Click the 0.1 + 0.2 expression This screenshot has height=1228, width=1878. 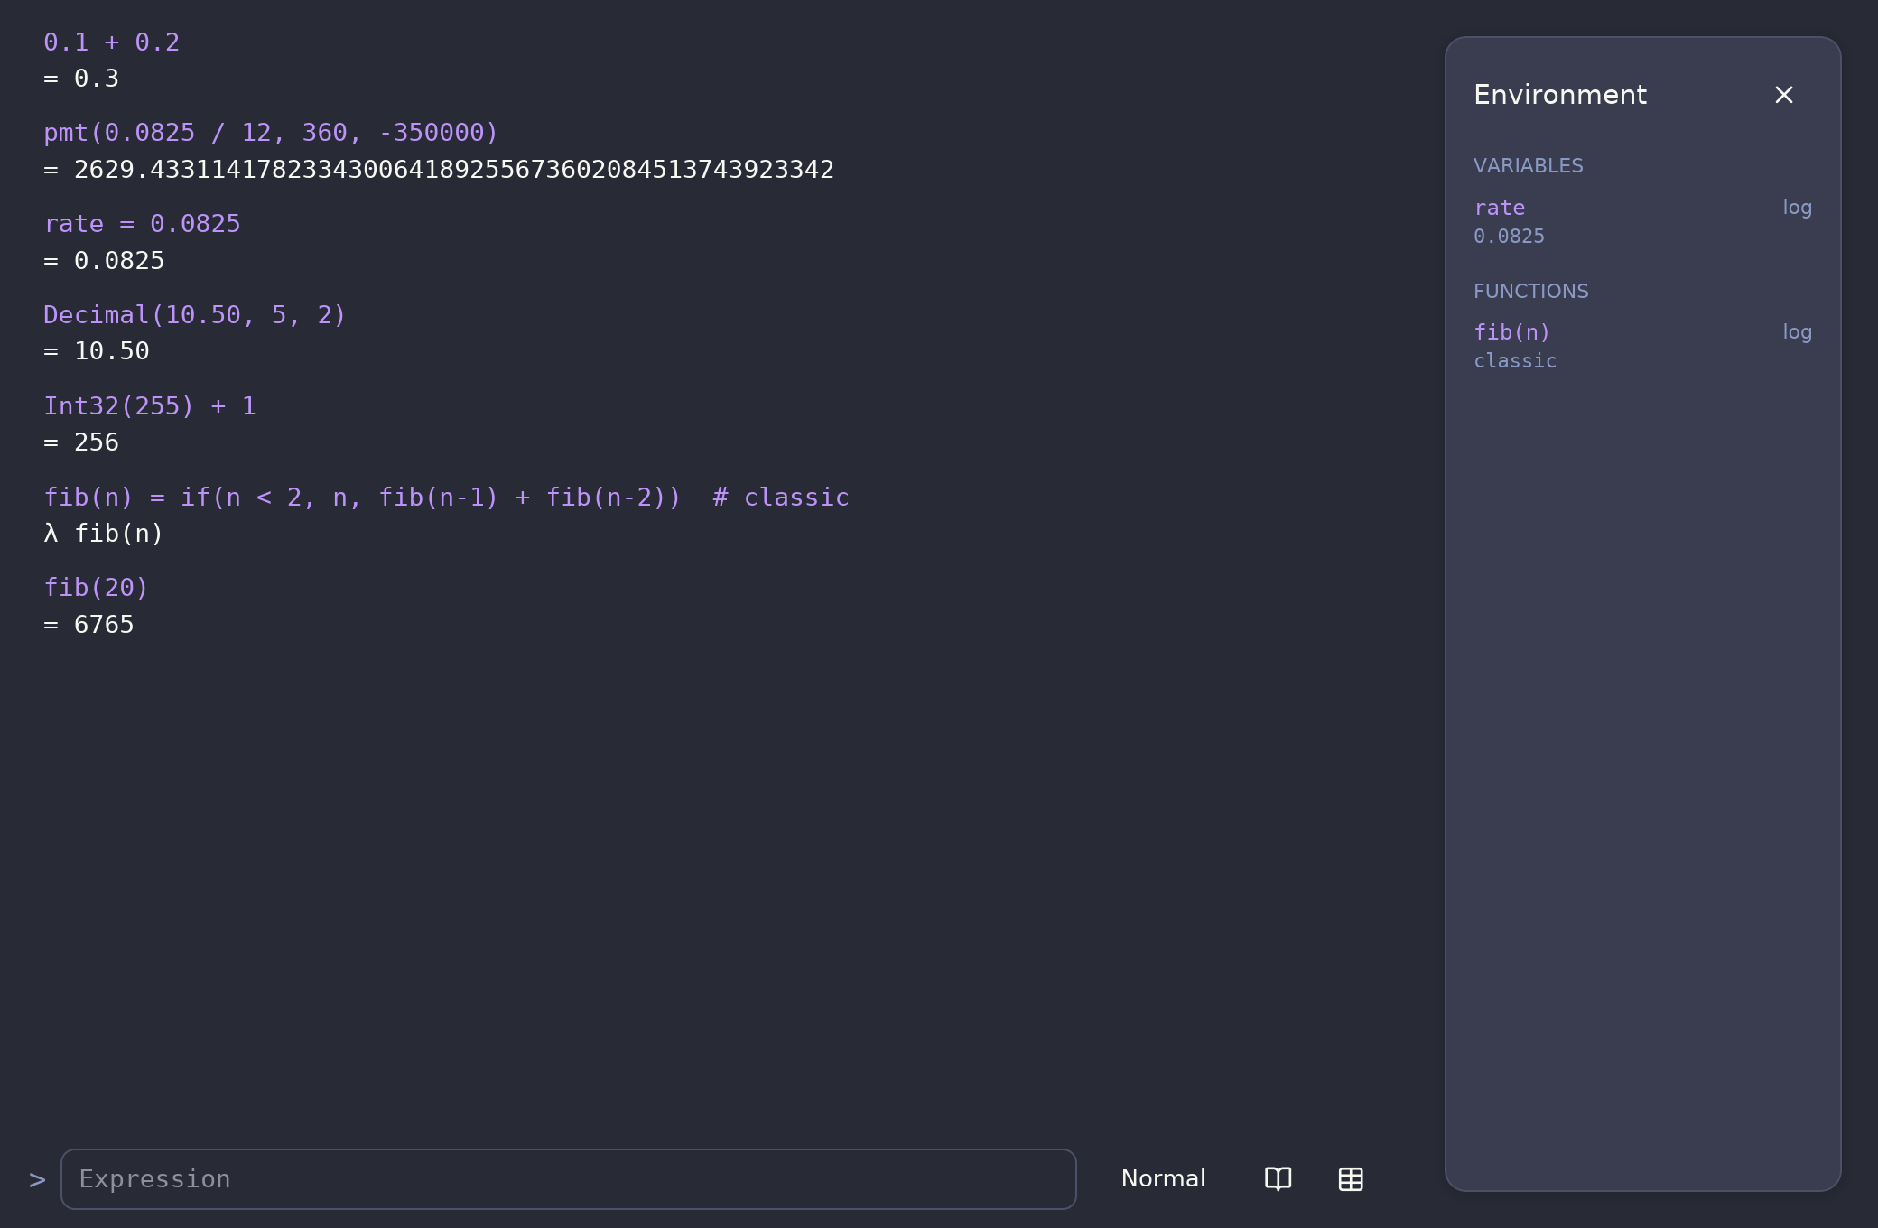112,42
